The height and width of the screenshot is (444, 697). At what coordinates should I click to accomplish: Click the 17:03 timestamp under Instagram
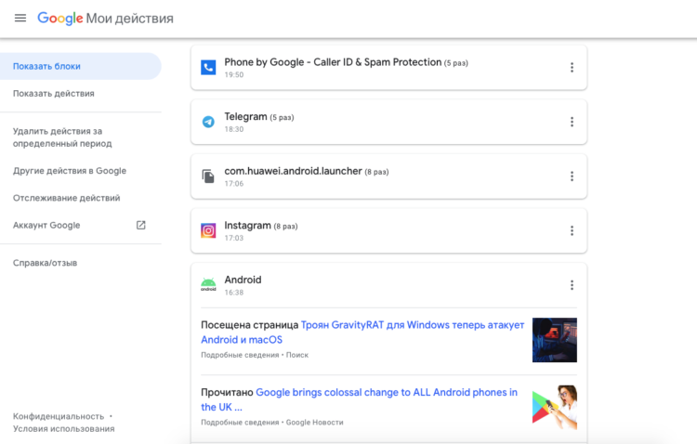234,238
